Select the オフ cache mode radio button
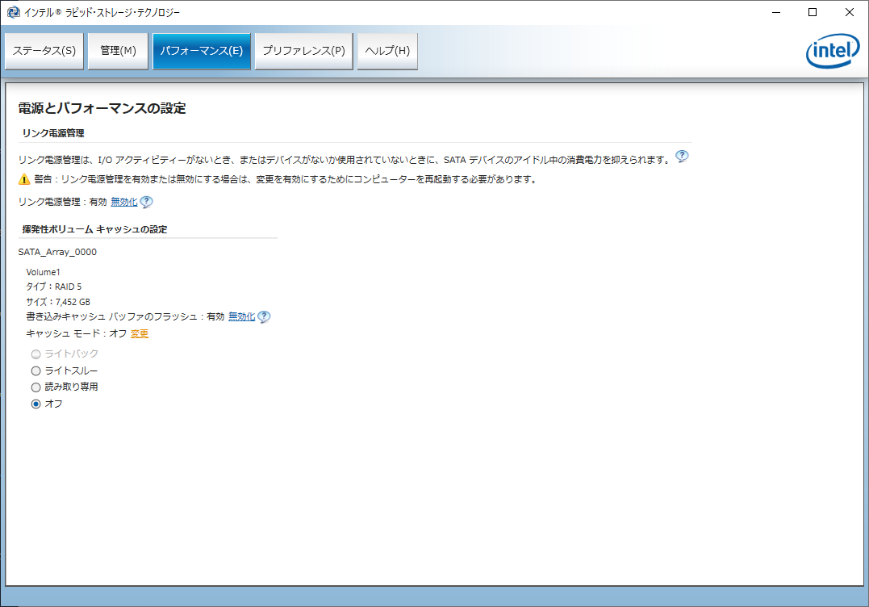This screenshot has width=869, height=607. pos(36,404)
